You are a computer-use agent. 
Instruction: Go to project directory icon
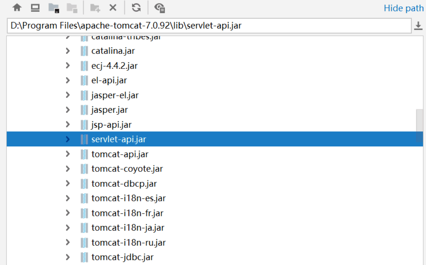(54, 8)
